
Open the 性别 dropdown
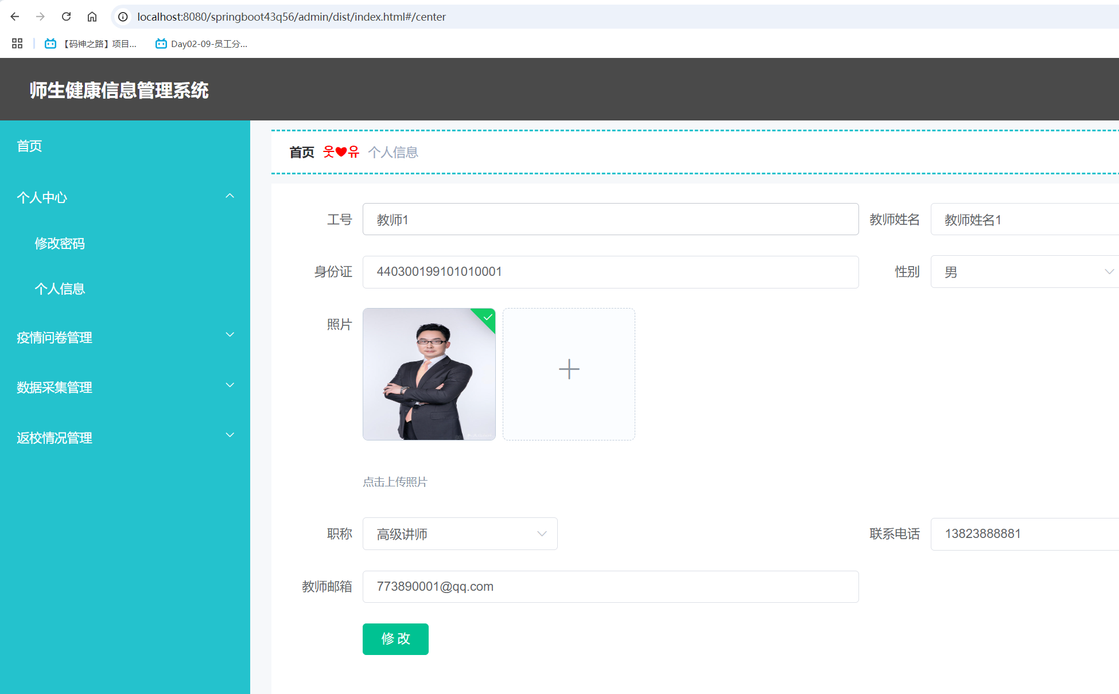pos(1109,271)
